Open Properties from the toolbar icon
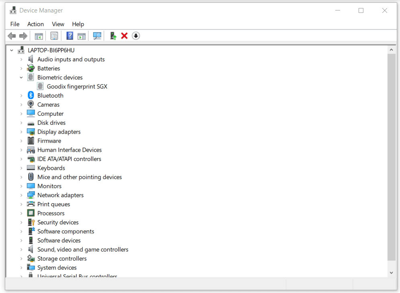The image size is (400, 293). coord(54,36)
